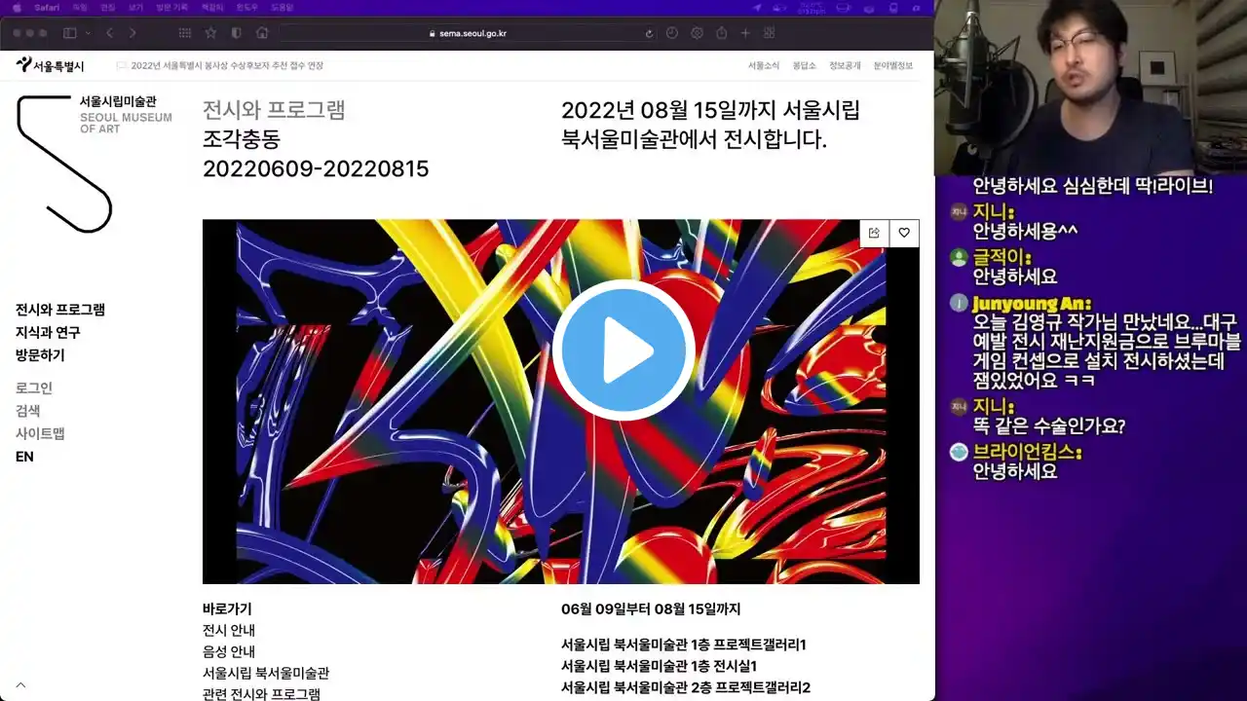Click 로그인 in sidebar
The image size is (1247, 701).
34,387
